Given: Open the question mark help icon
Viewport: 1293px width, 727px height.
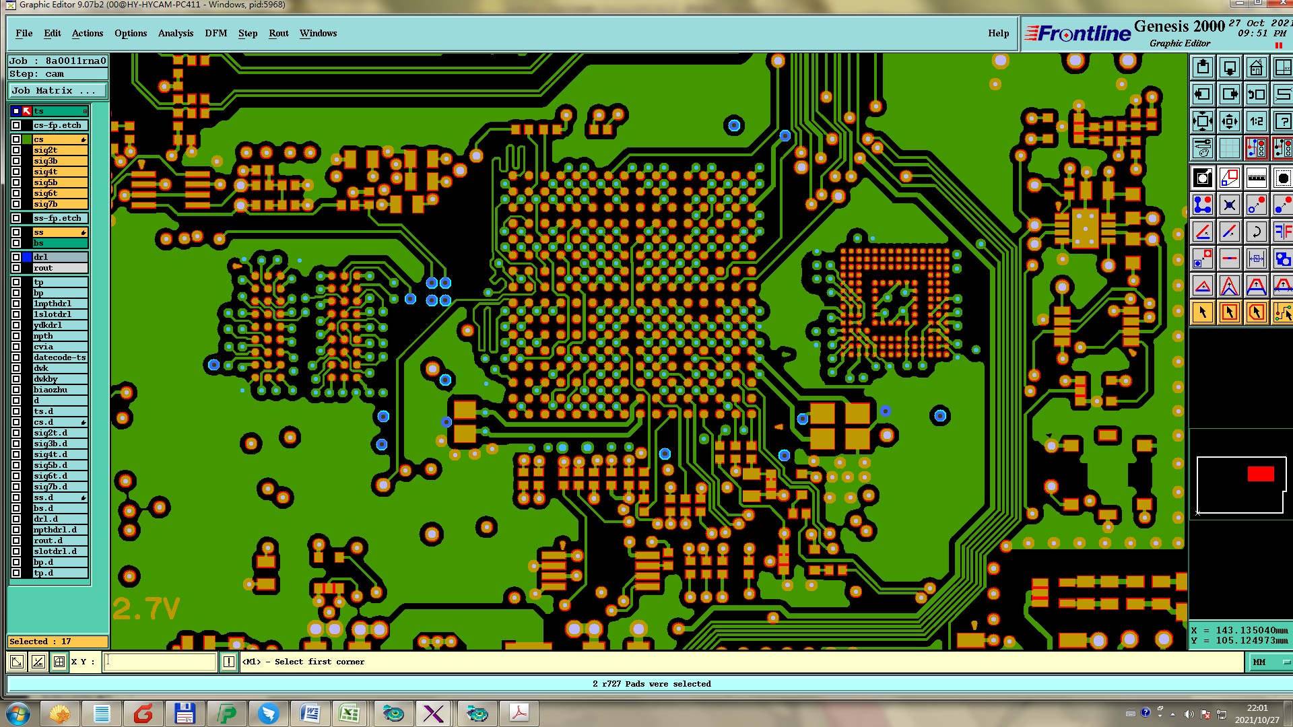Looking at the screenshot, I should click(x=1282, y=122).
